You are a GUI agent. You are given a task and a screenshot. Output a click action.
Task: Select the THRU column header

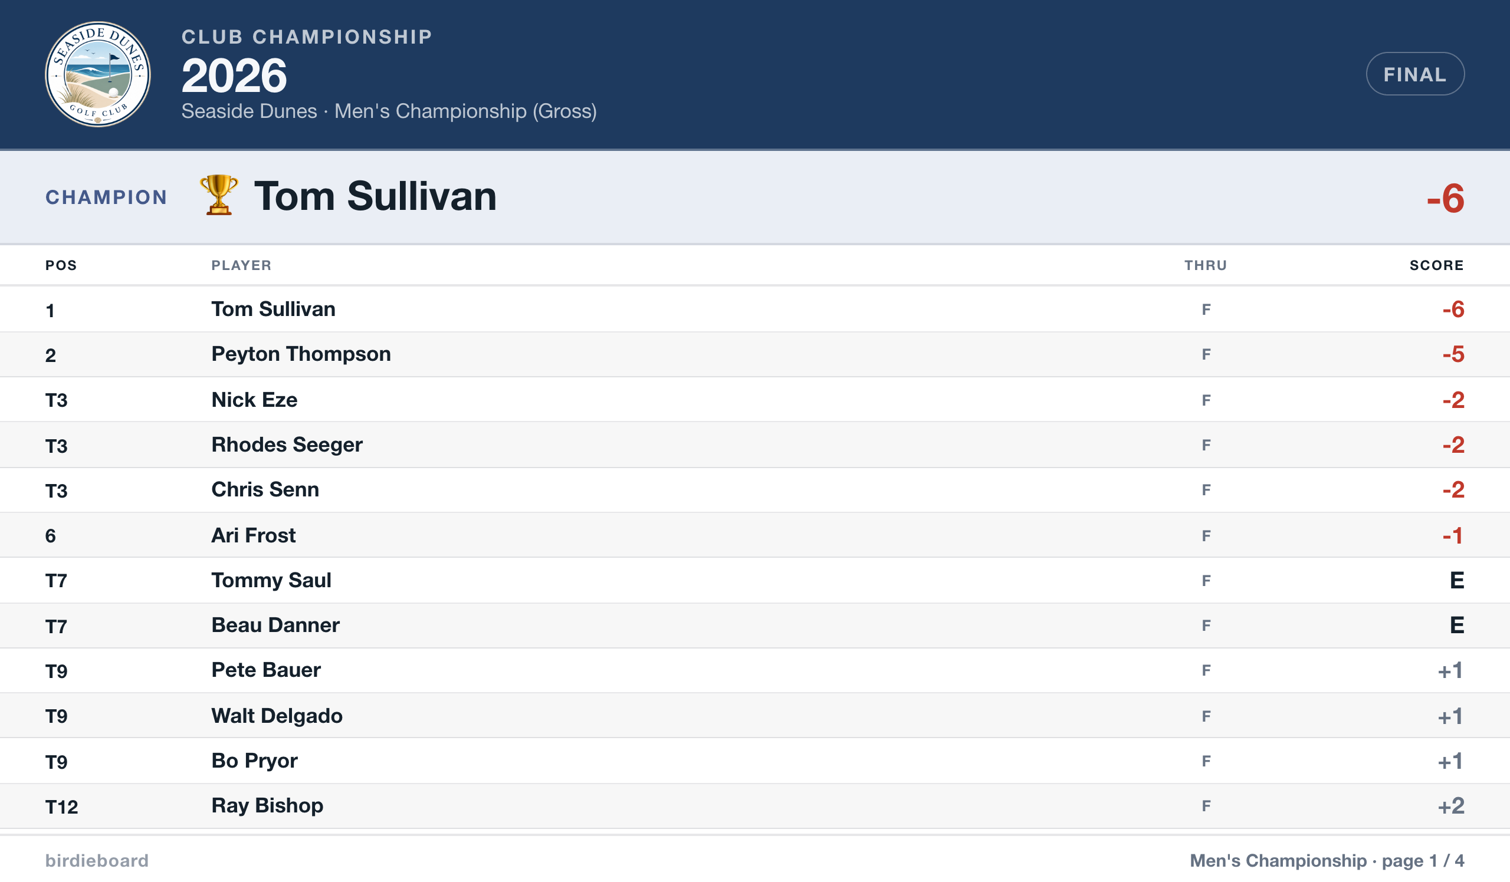click(x=1206, y=265)
